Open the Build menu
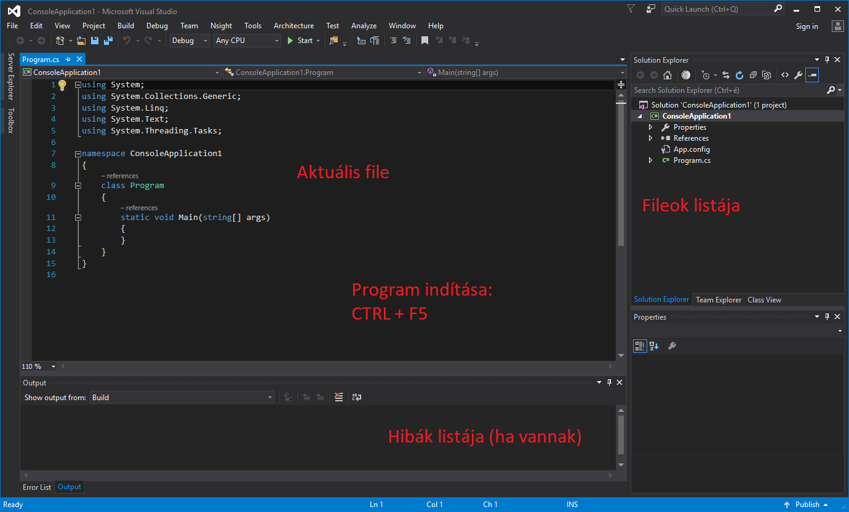This screenshot has height=512, width=849. pos(126,26)
